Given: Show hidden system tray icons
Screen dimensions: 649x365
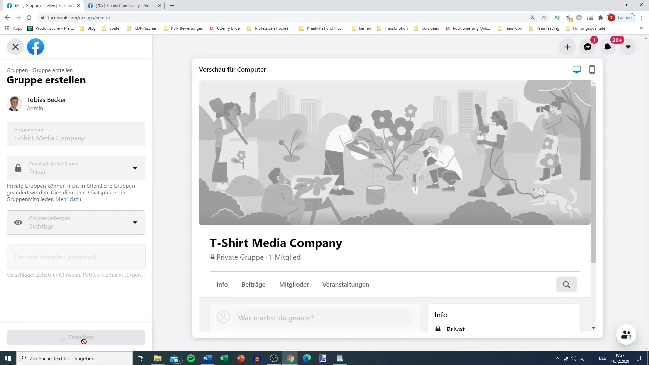Looking at the screenshot, I should tap(557, 358).
